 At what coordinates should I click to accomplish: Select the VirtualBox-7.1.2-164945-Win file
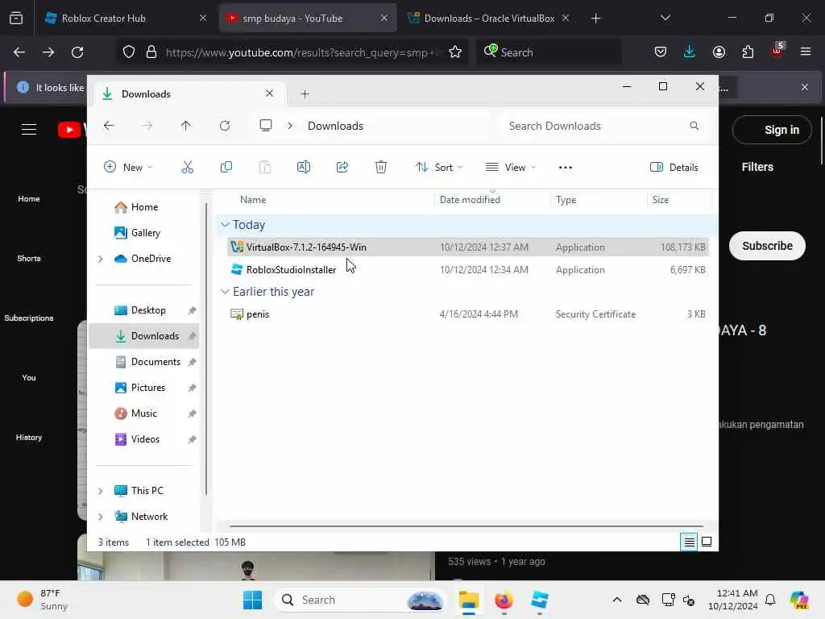click(x=468, y=247)
